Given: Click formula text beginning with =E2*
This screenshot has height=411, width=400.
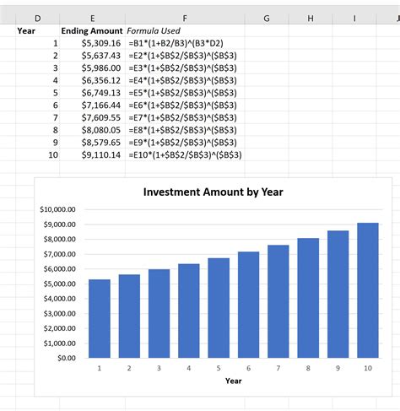Looking at the screenshot, I should (182, 56).
